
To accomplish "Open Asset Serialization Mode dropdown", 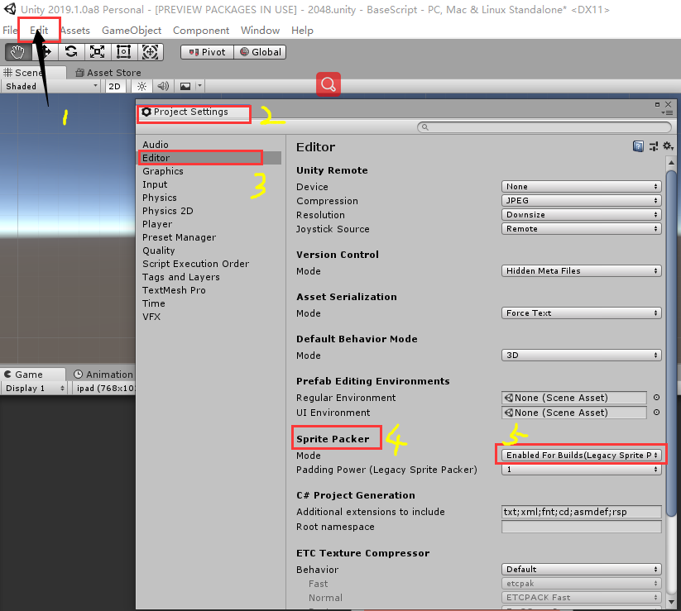I will click(x=581, y=313).
